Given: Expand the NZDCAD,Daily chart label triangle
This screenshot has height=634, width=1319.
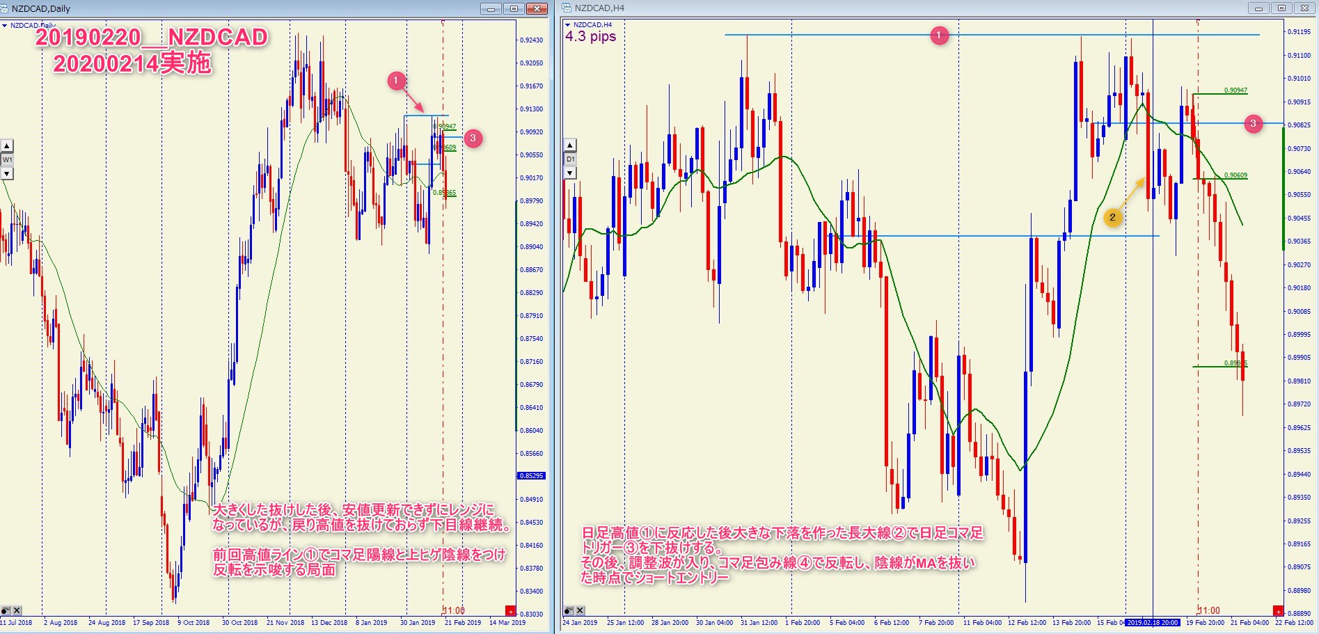Looking at the screenshot, I should [4, 26].
